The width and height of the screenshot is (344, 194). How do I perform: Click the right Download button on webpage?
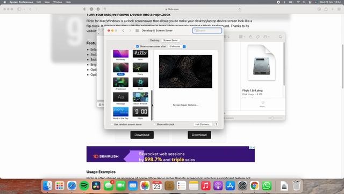pyautogui.click(x=199, y=135)
